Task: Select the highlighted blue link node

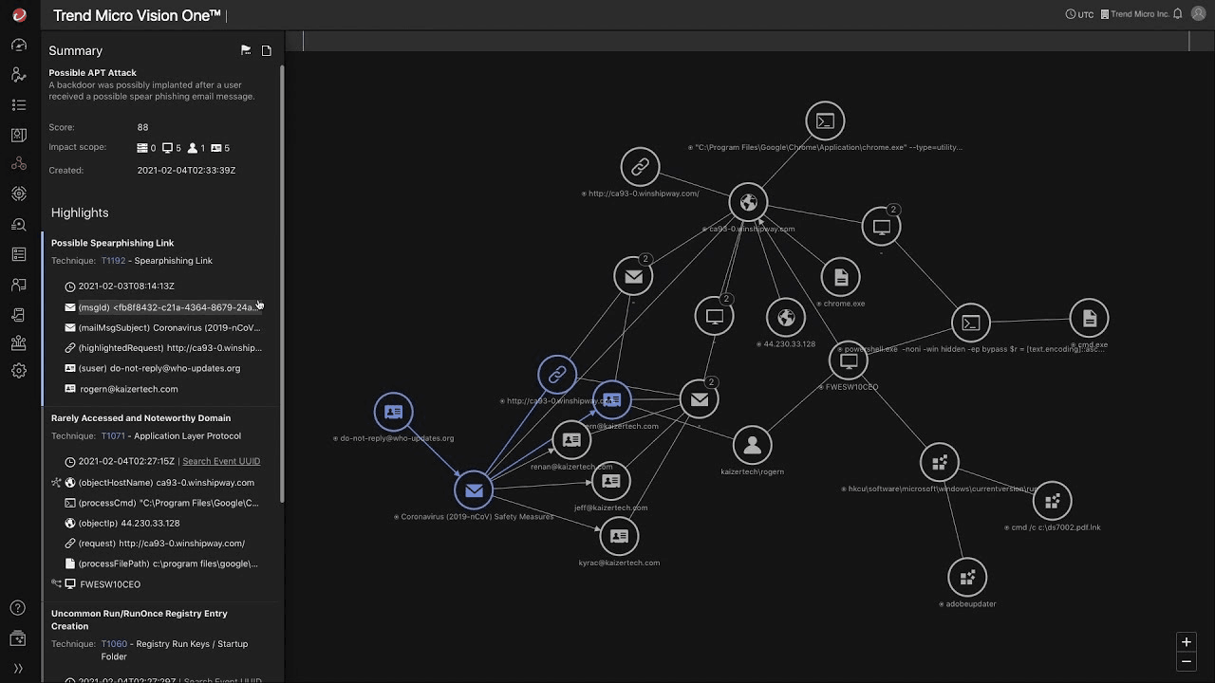Action: [x=557, y=375]
